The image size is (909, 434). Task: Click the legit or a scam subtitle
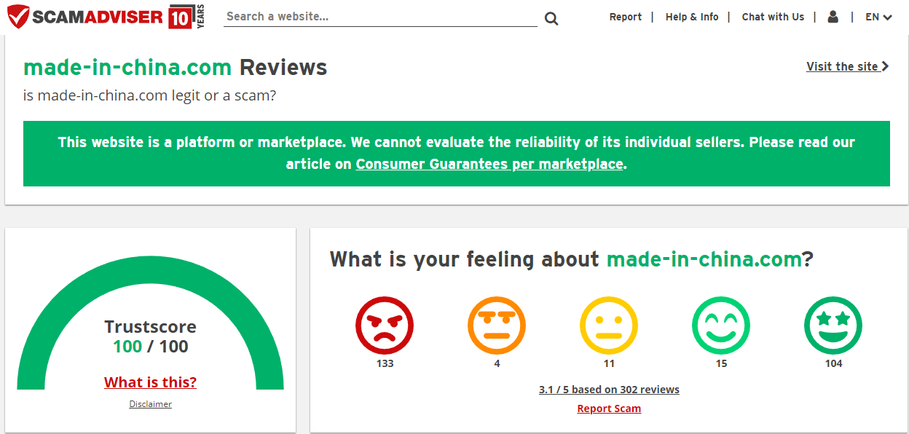150,95
